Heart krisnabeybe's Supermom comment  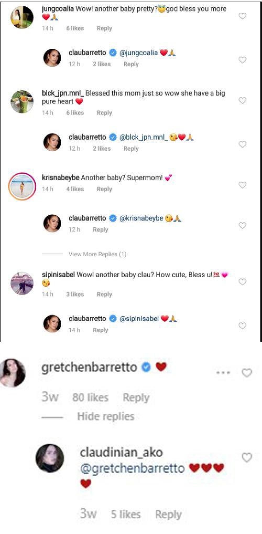242,185
